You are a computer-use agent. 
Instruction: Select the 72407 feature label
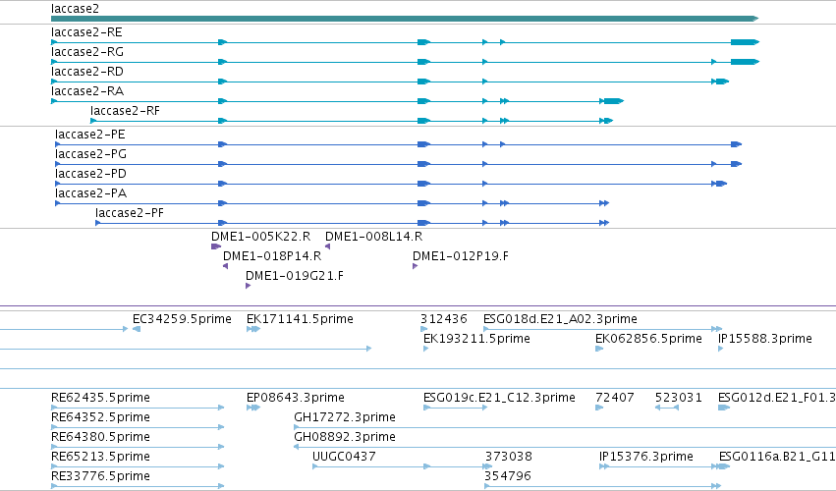615,398
